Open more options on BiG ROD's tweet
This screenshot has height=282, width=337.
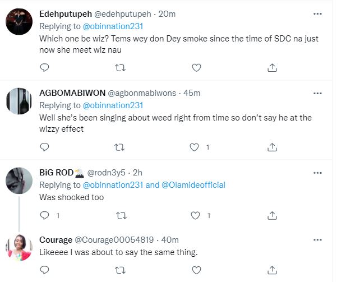click(317, 172)
